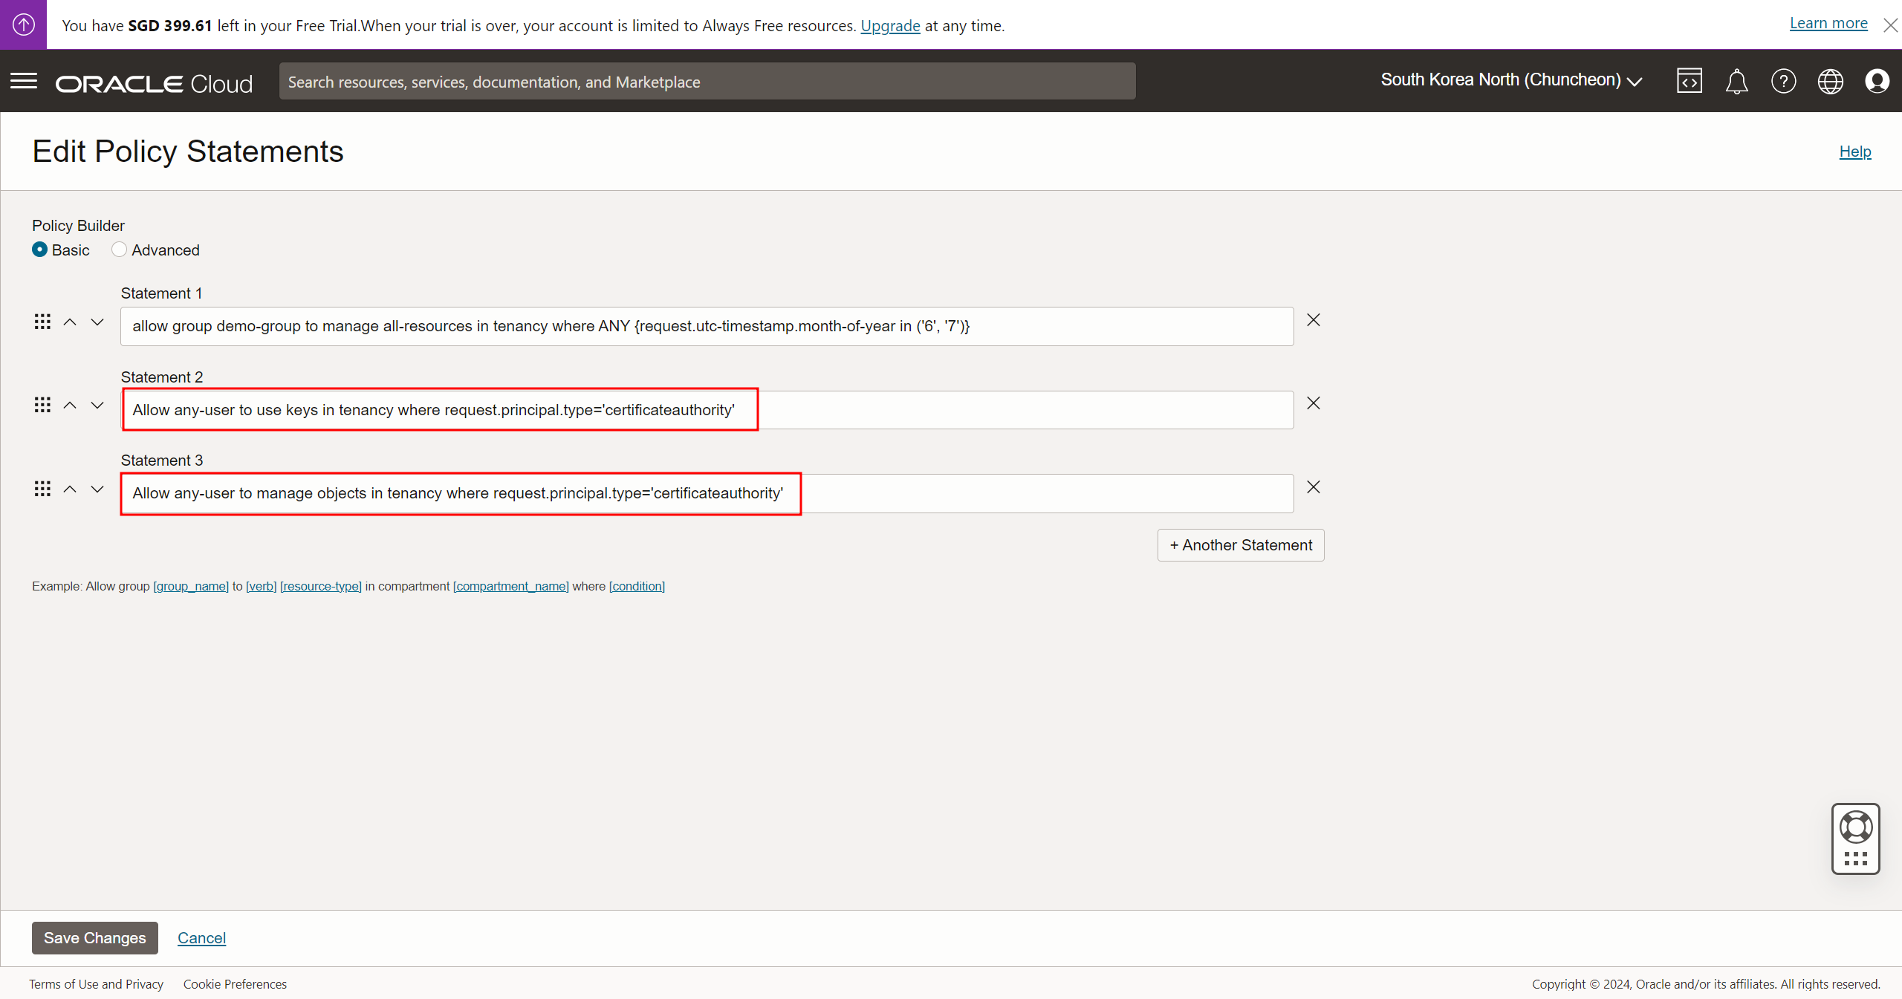Focus the Search resources search bar
Viewport: 1902px width, 999px height.
coord(706,82)
